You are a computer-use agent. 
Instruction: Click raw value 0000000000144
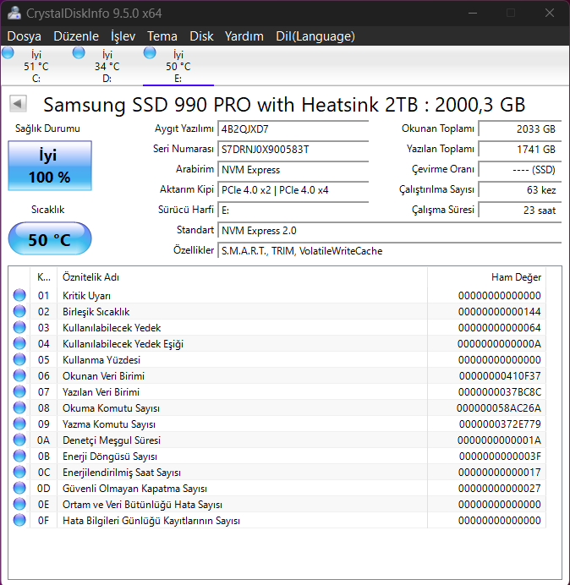tap(500, 312)
